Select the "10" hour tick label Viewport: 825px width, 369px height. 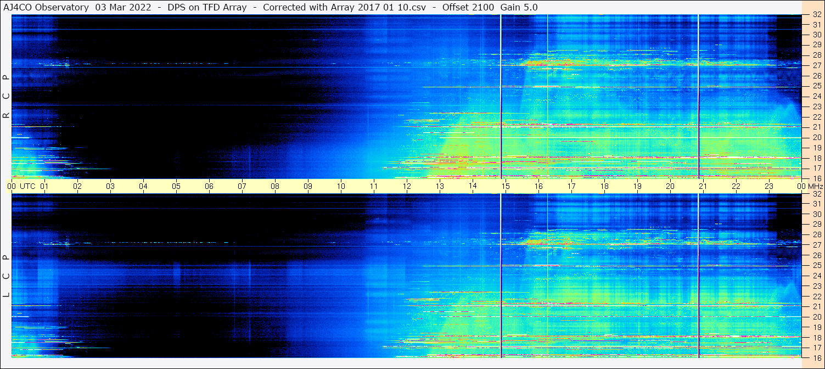341,187
